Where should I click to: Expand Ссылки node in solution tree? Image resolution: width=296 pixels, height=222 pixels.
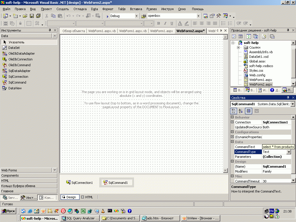pos(238,48)
